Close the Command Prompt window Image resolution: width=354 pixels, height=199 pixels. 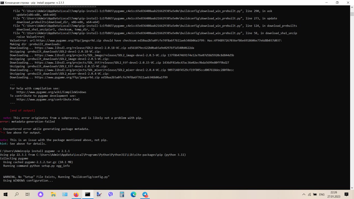[x=348, y=2]
